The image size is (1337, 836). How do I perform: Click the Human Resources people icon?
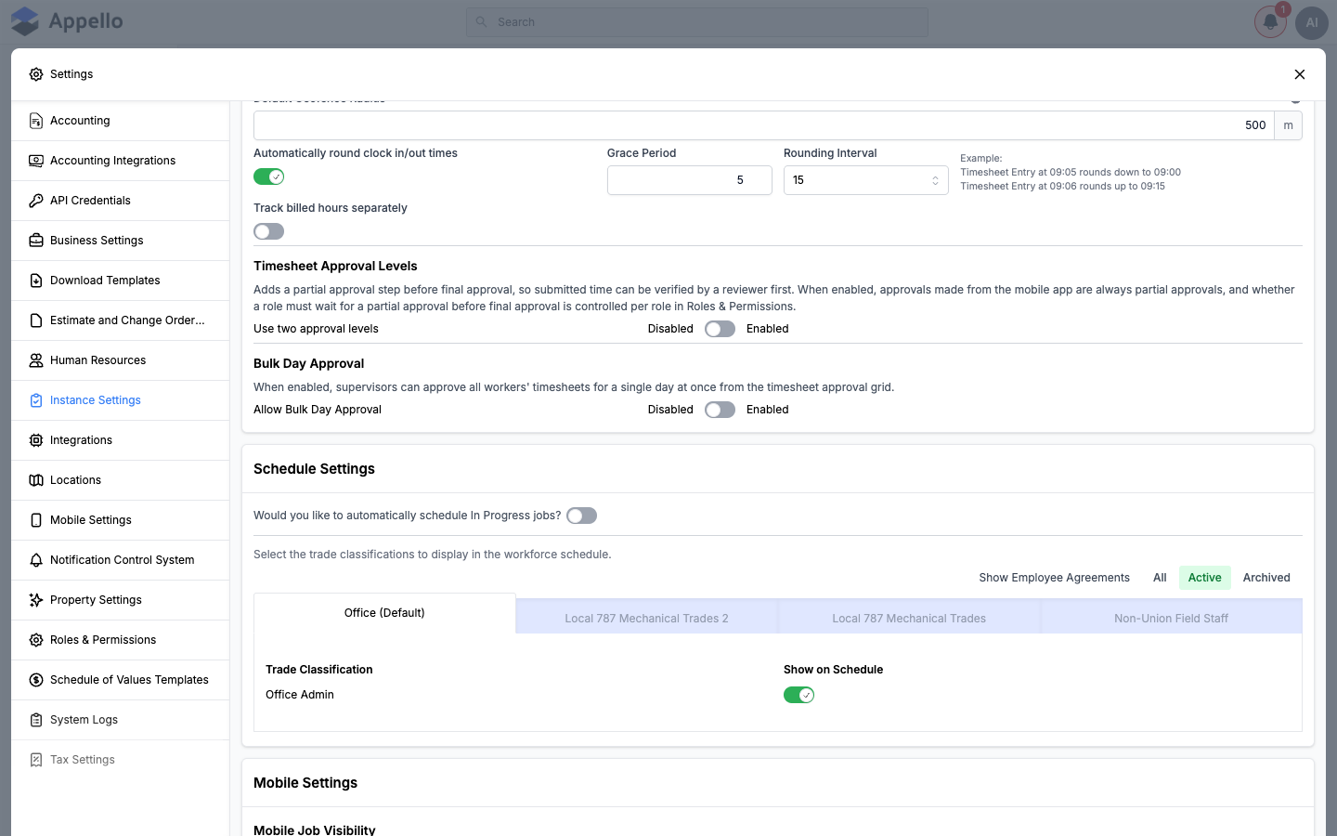tap(36, 360)
